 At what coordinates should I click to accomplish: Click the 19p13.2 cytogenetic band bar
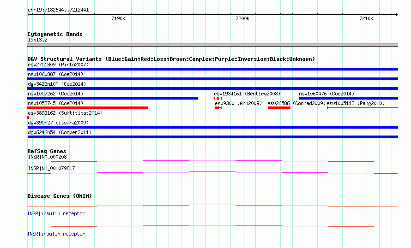(x=212, y=45)
